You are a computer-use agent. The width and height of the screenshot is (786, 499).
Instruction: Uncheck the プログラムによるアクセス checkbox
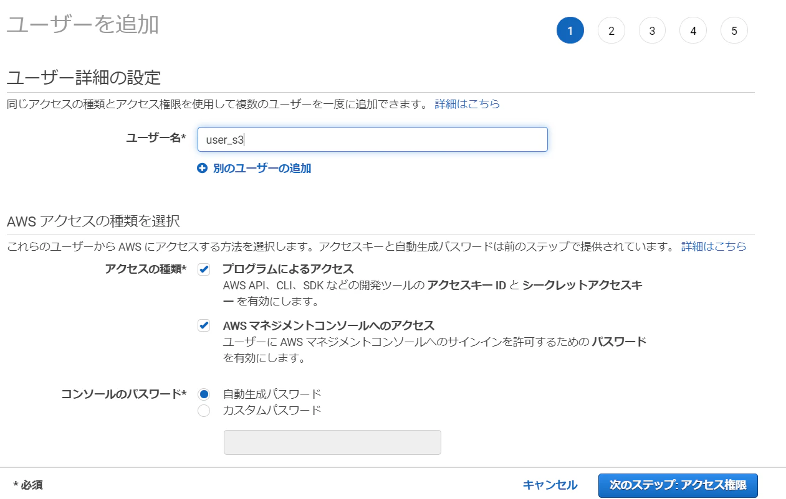coord(204,269)
